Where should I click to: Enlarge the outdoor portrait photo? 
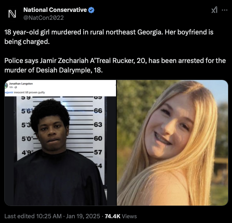click(172, 143)
